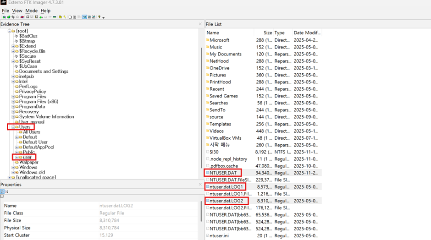Select the Saved Games folder row

[x=263, y=96]
